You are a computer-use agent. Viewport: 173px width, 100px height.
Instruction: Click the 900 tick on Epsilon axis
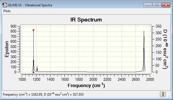13,26
